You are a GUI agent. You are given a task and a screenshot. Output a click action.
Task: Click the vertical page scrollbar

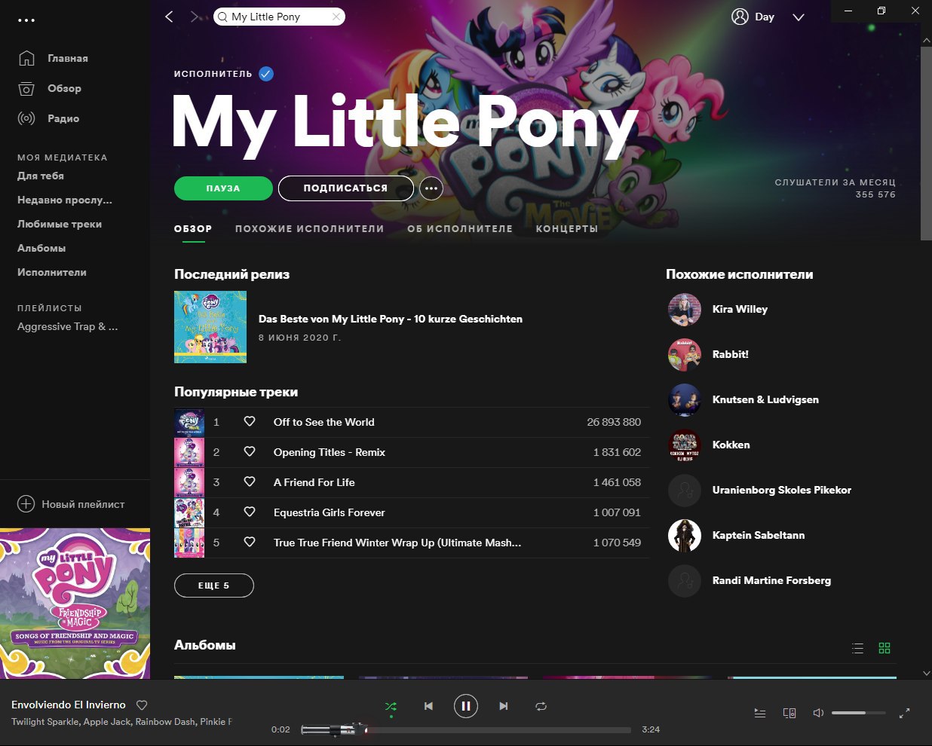point(926,143)
